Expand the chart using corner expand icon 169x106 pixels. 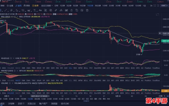click(157, 14)
